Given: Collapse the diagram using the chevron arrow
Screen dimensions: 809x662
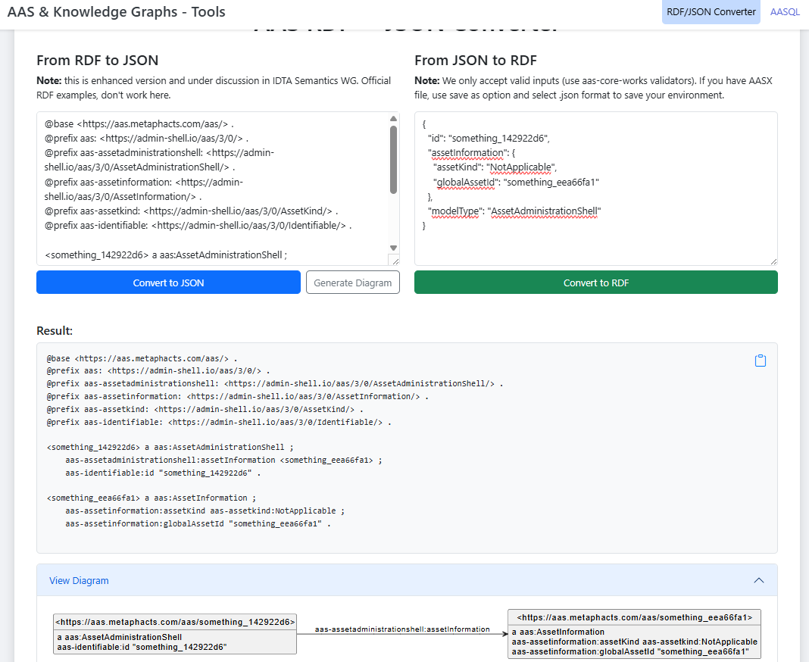Looking at the screenshot, I should (x=759, y=581).
